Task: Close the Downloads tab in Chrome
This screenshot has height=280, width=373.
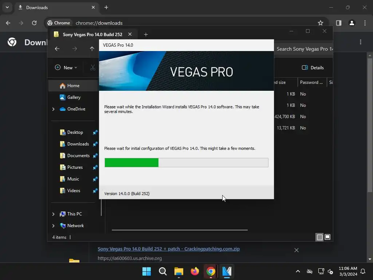Action: pos(93,7)
